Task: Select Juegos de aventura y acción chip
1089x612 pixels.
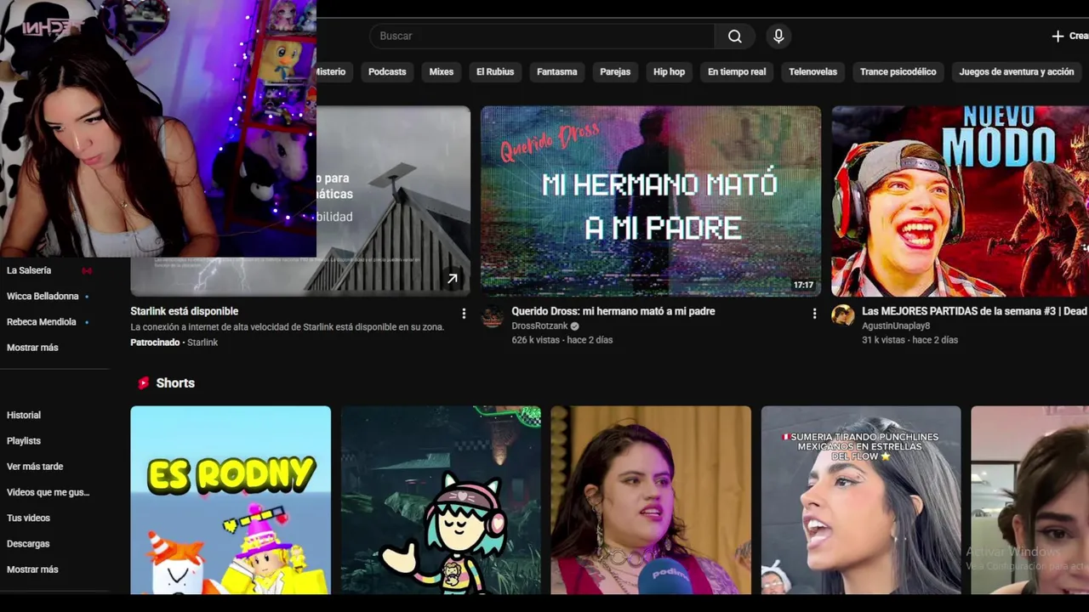Action: pyautogui.click(x=1016, y=71)
